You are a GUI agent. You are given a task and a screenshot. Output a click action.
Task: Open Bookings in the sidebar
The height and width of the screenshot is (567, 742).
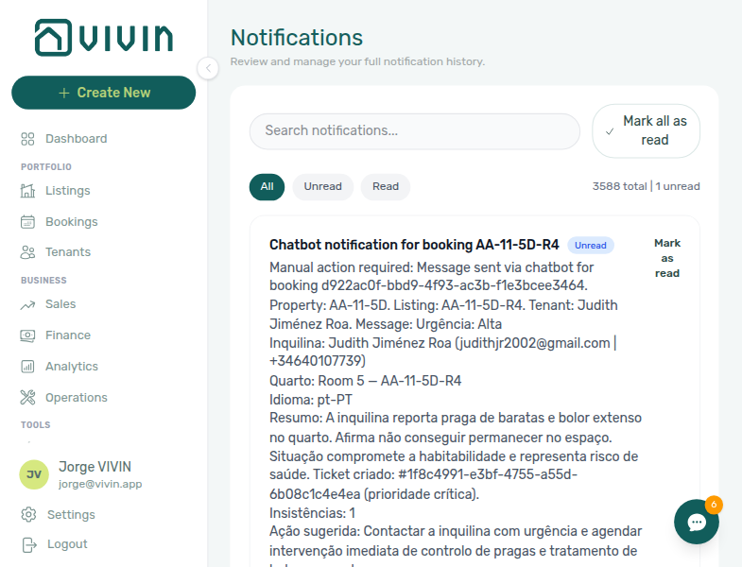pos(72,221)
